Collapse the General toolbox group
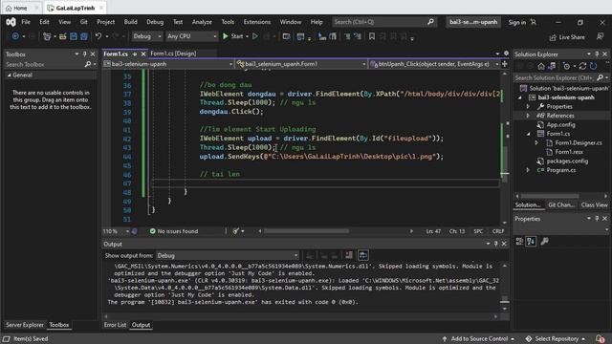The width and height of the screenshot is (612, 344). [10, 75]
